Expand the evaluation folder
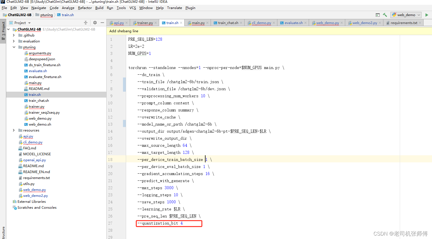Viewport: 432px width, 239px height. pos(14,41)
